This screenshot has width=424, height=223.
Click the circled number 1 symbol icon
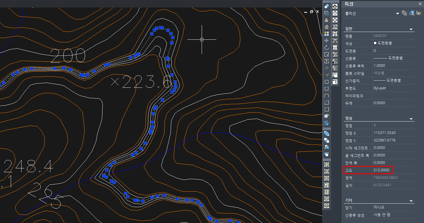(335, 13)
